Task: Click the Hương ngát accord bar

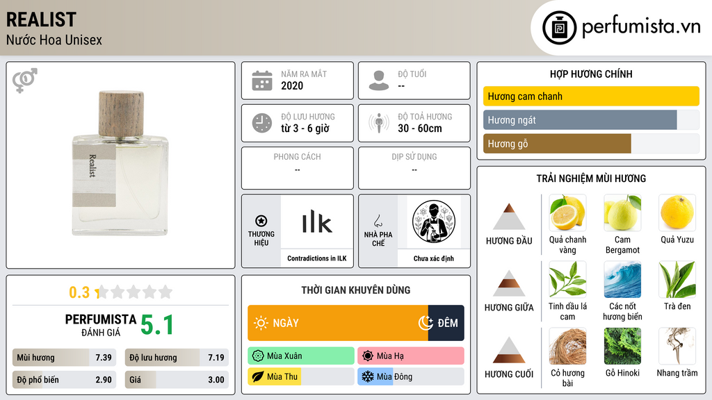Action: click(x=591, y=119)
